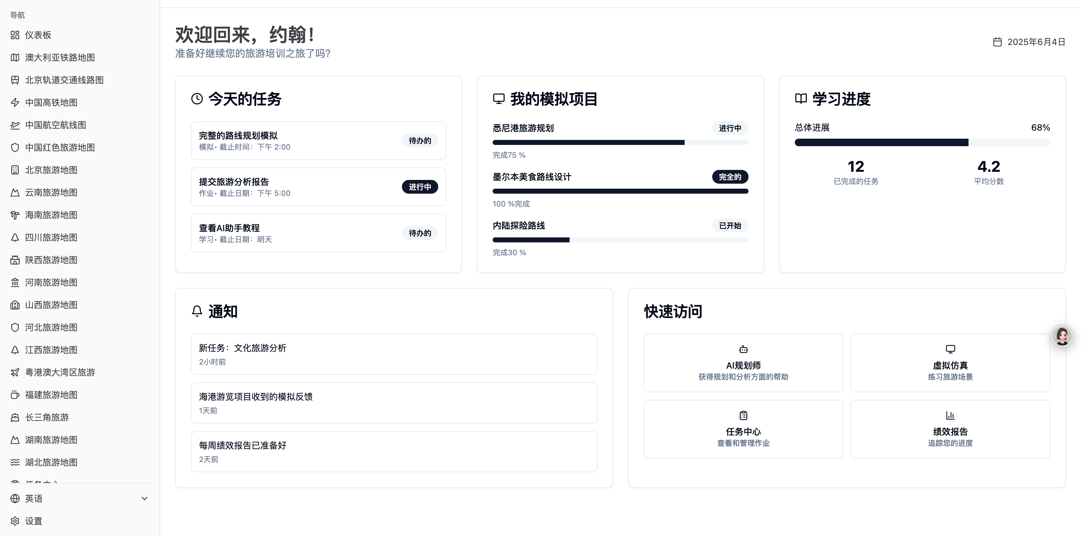Click the clipboard icon in 任务中心 card
This screenshot has height=536, width=1081.
tap(743, 415)
